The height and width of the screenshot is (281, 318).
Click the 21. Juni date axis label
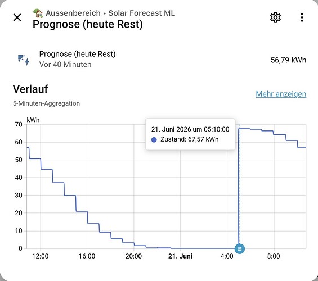pos(180,256)
